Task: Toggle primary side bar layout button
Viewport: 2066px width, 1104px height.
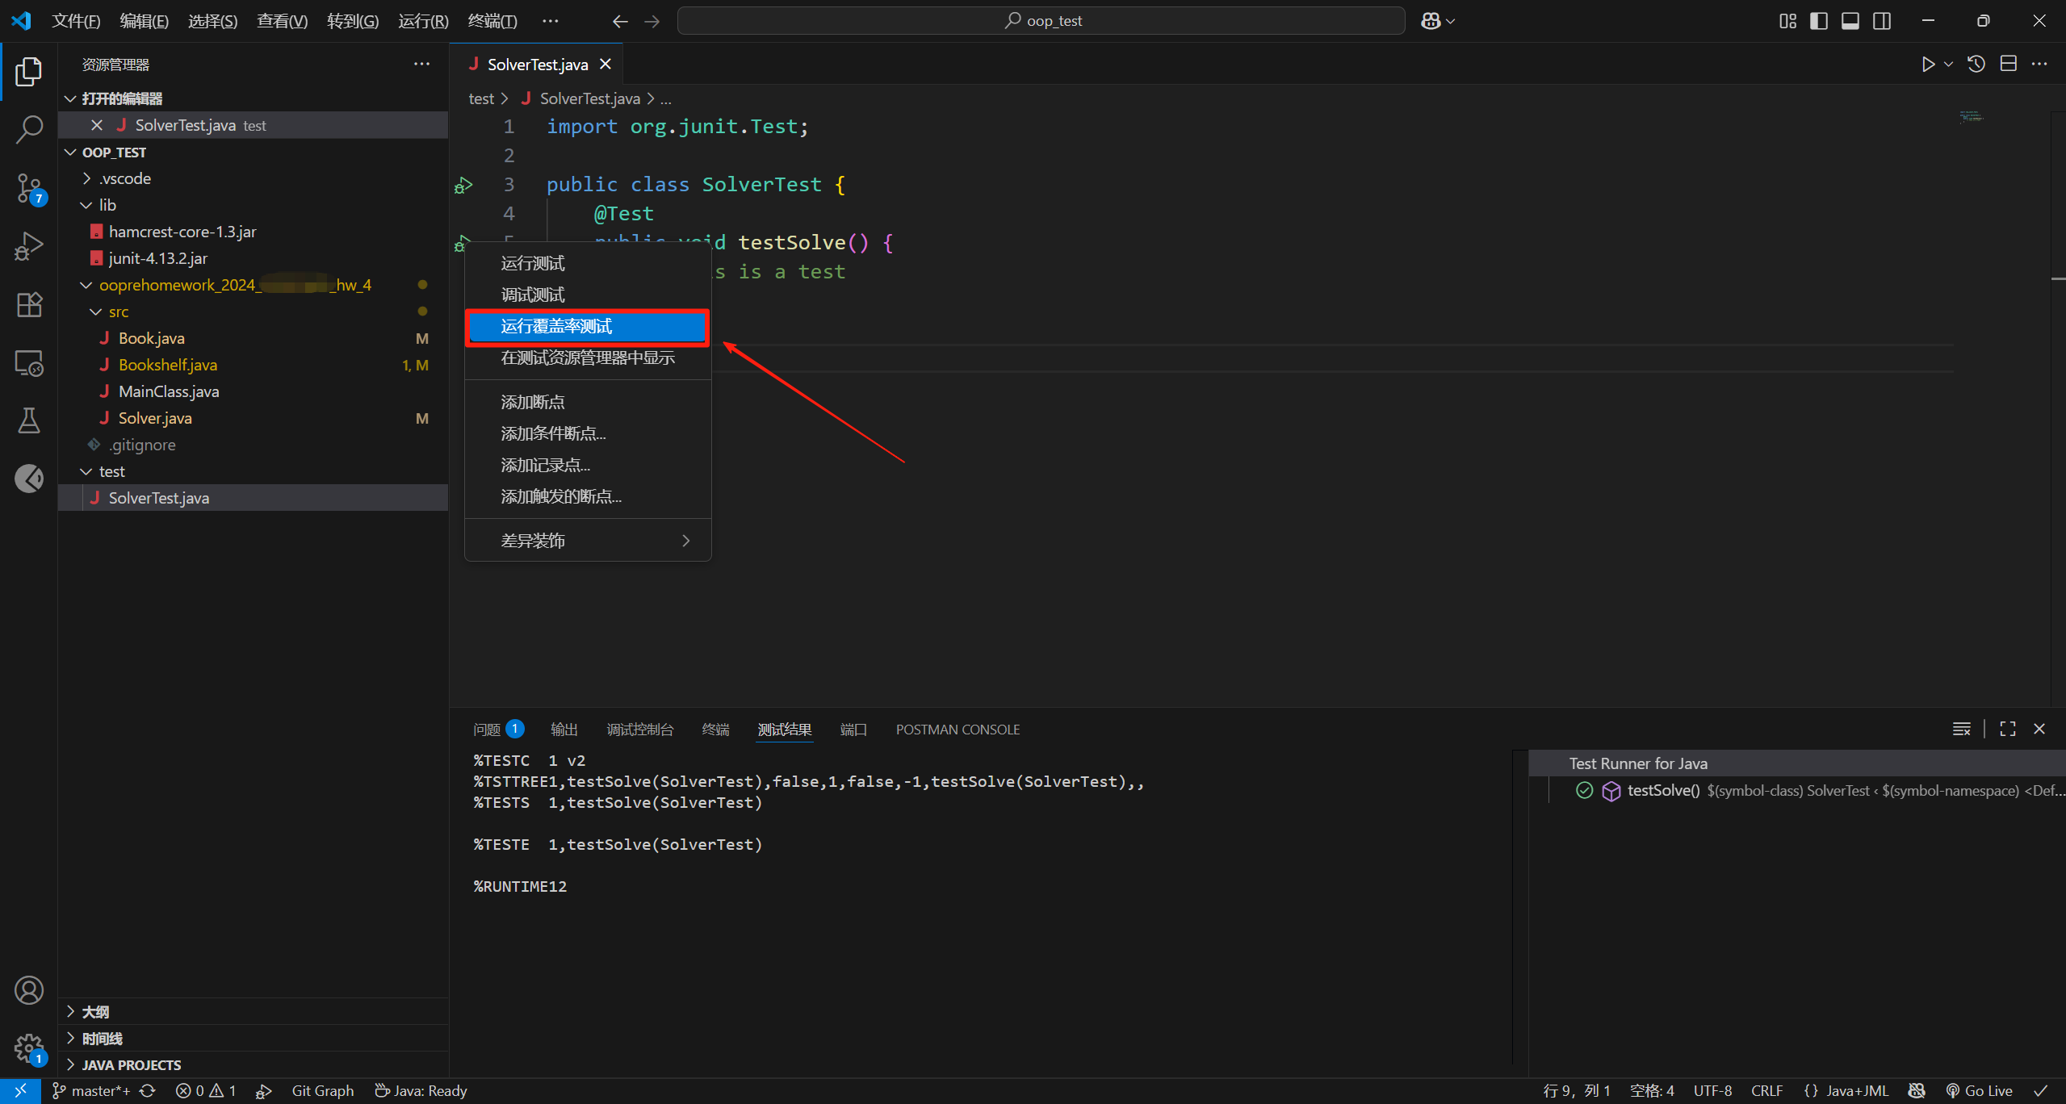Action: point(1819,21)
